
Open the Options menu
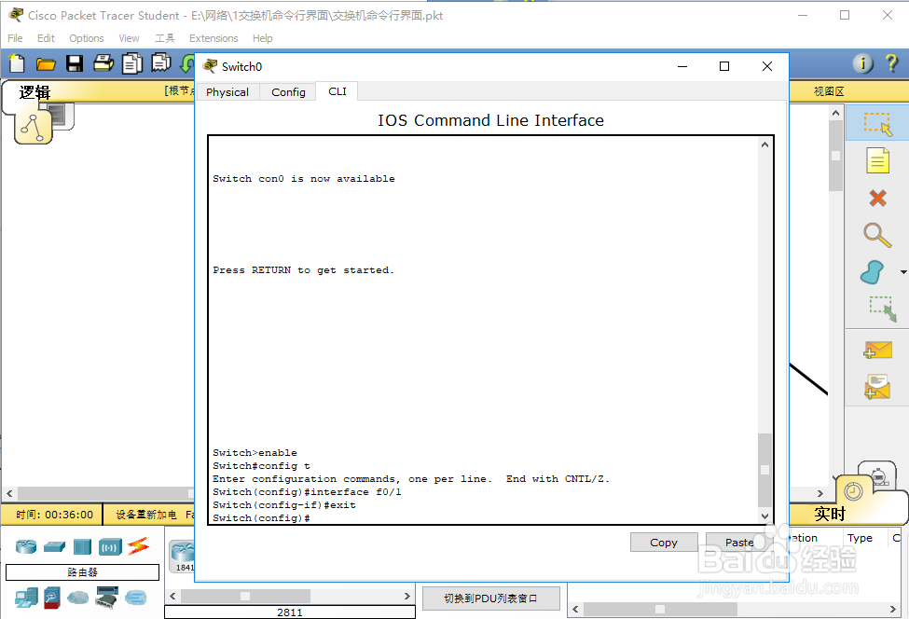(87, 38)
